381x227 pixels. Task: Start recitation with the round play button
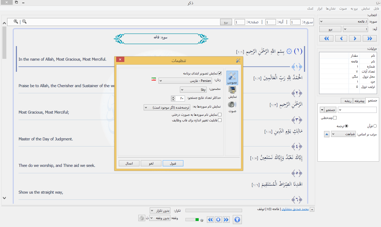click(x=237, y=220)
